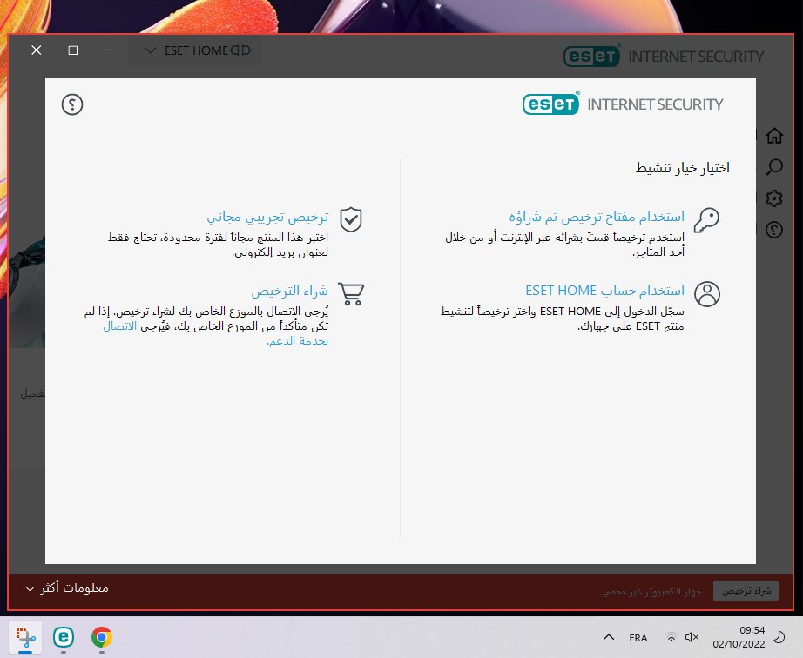Click the ESET logo in the dialog header
The image size is (803, 658).
pos(551,104)
